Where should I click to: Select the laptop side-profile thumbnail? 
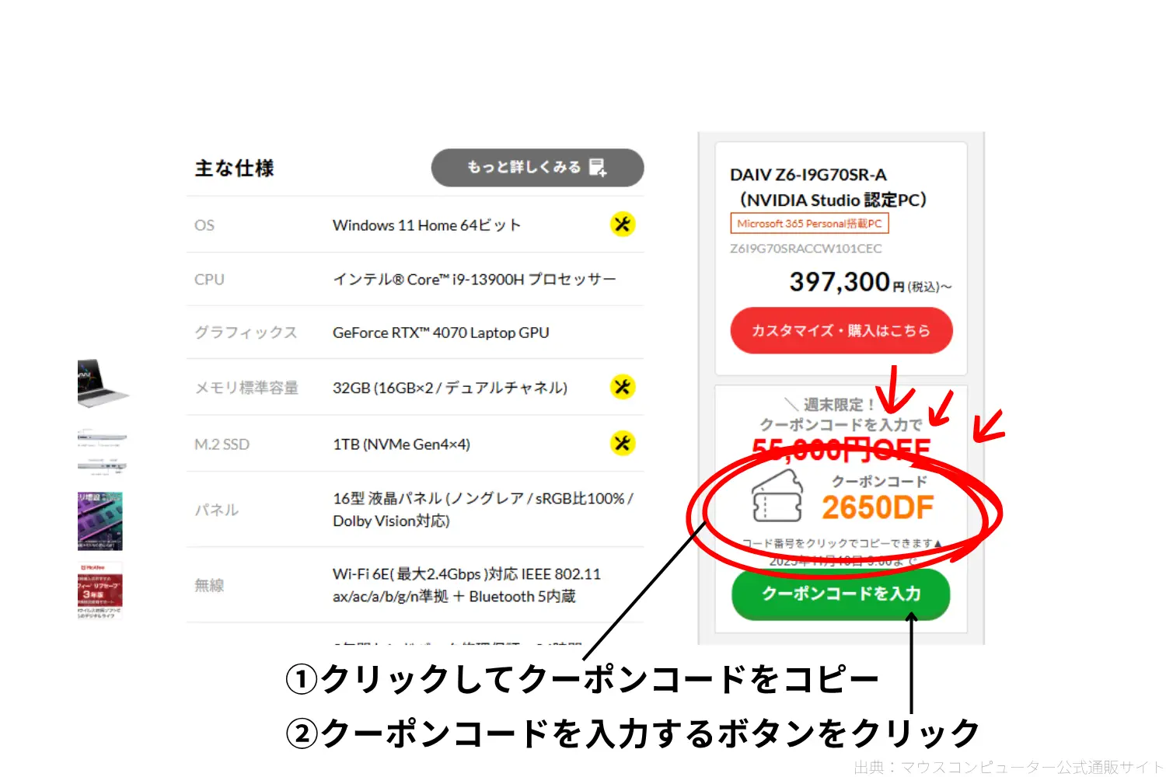tap(101, 437)
